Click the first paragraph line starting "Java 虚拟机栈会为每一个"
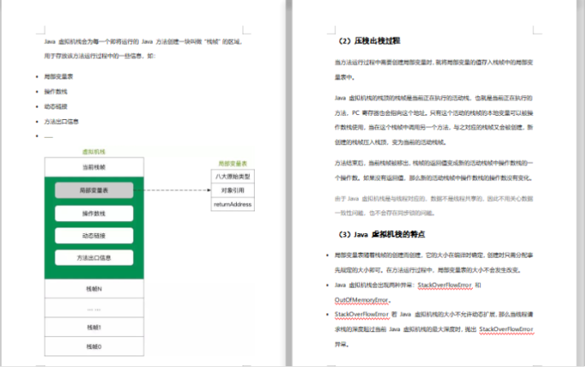This screenshot has height=367, width=588. point(143,42)
